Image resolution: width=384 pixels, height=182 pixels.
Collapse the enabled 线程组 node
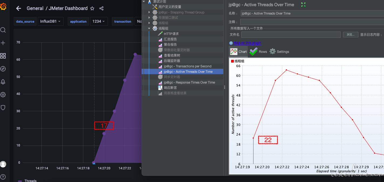click(x=149, y=28)
